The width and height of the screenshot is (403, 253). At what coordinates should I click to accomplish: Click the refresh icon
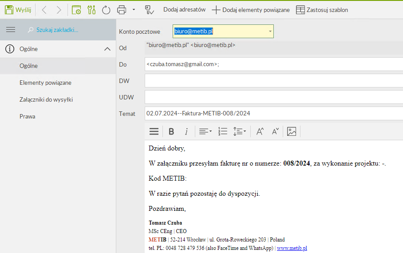(106, 10)
